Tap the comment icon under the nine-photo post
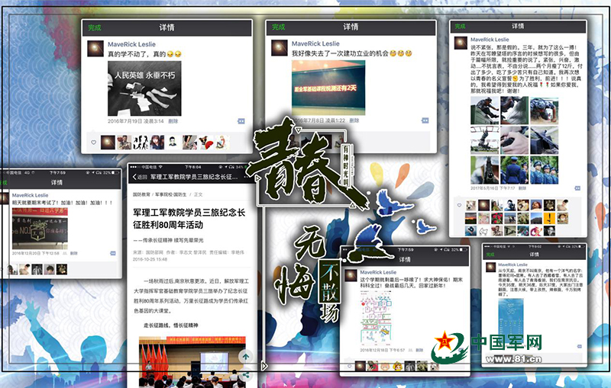The image size is (611, 388). (577, 188)
